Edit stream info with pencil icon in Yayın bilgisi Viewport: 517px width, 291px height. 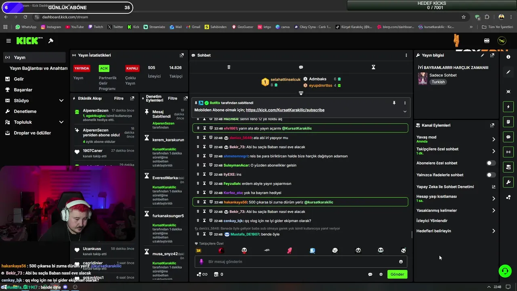[x=482, y=55]
